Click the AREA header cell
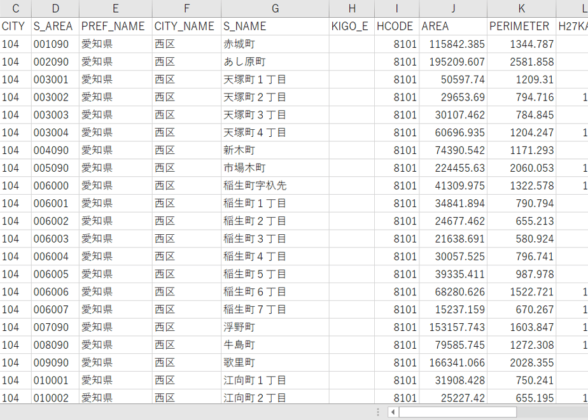Viewport: 588px width, 420px height. [453, 26]
